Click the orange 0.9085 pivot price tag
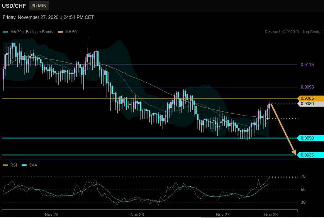 click(x=310, y=98)
